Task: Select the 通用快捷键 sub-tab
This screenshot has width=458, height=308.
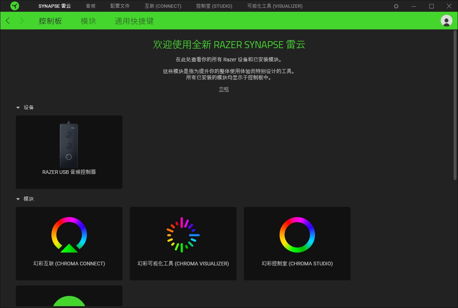Action: point(134,21)
